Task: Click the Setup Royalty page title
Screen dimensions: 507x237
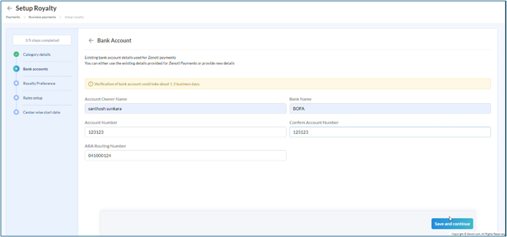Action: pyautogui.click(x=36, y=8)
